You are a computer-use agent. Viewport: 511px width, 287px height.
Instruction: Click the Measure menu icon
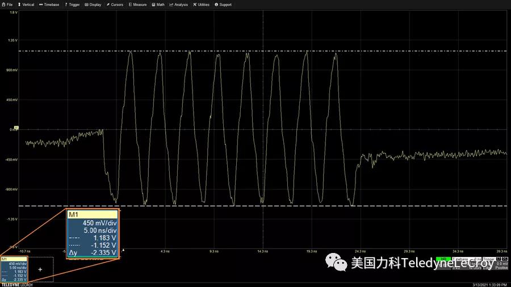coord(130,5)
